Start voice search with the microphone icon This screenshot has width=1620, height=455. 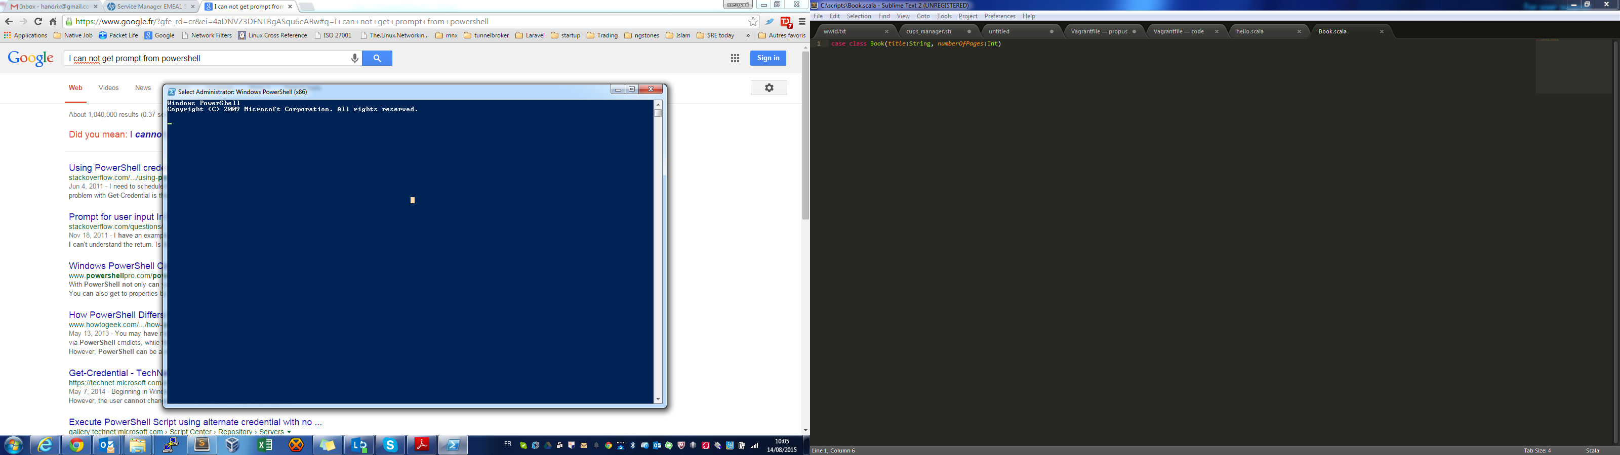355,59
